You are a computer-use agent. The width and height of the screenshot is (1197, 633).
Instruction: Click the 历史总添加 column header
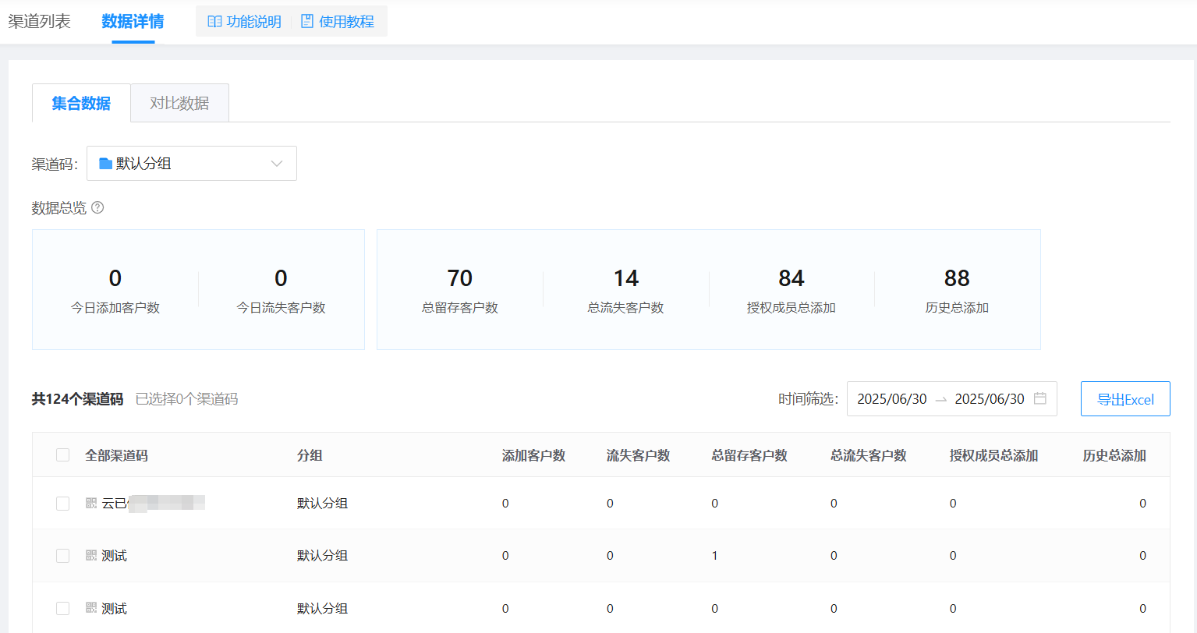pyautogui.click(x=1114, y=455)
